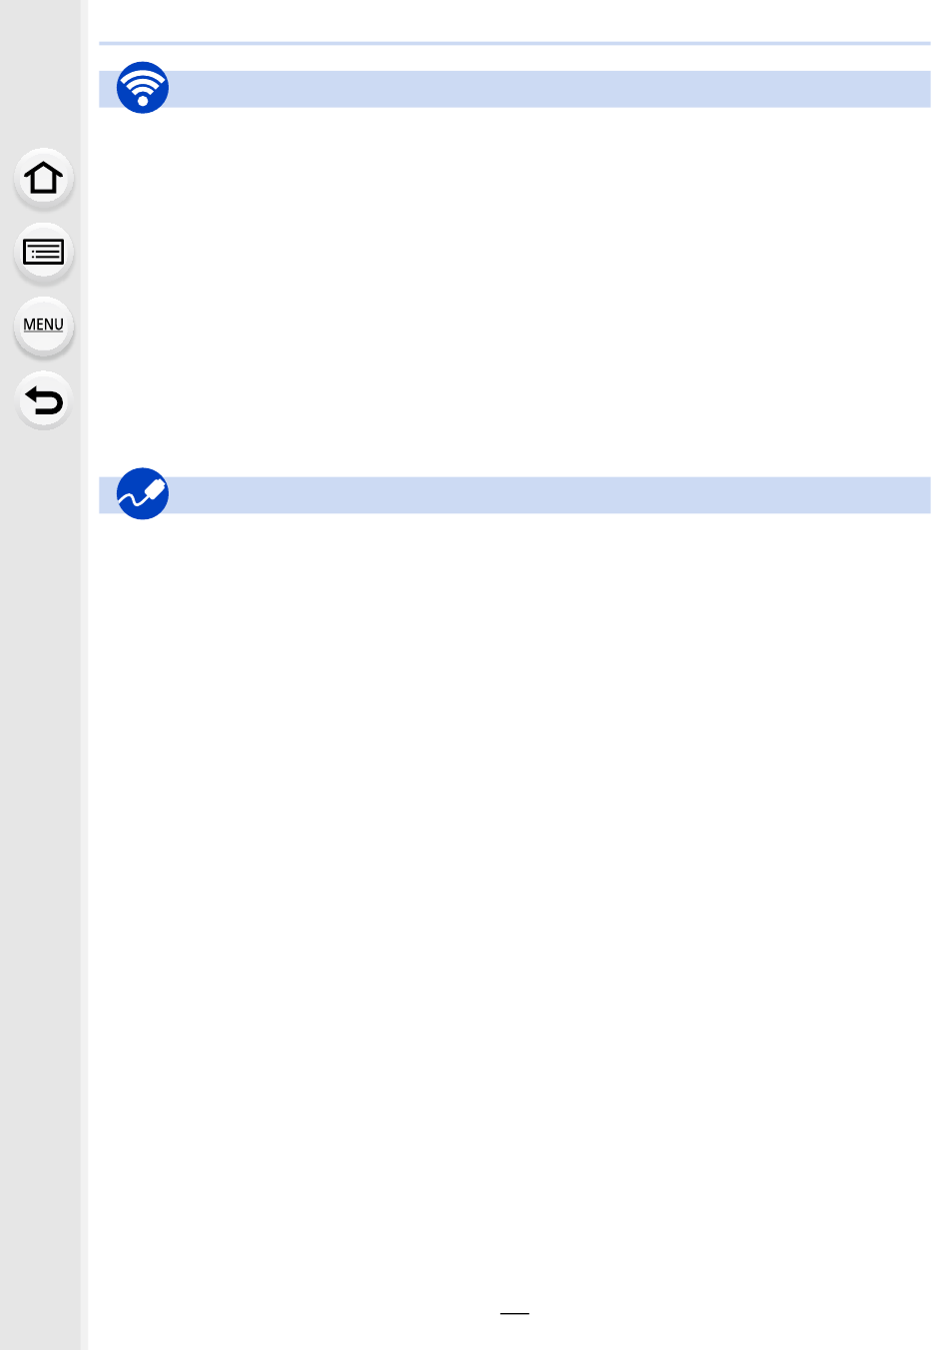Click the page number mark at bottom

tap(515, 1314)
